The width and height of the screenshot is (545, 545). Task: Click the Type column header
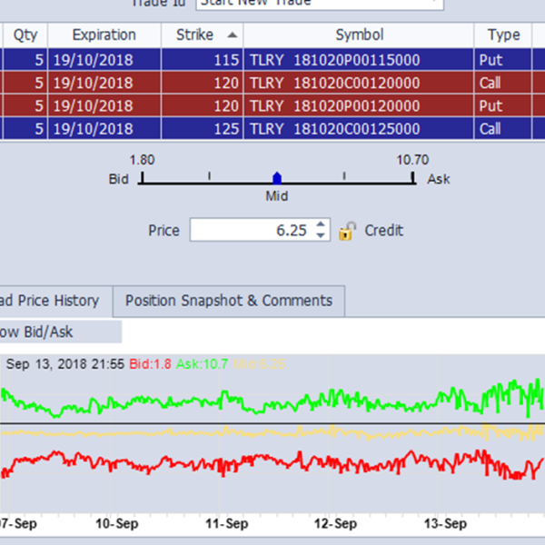click(x=503, y=35)
